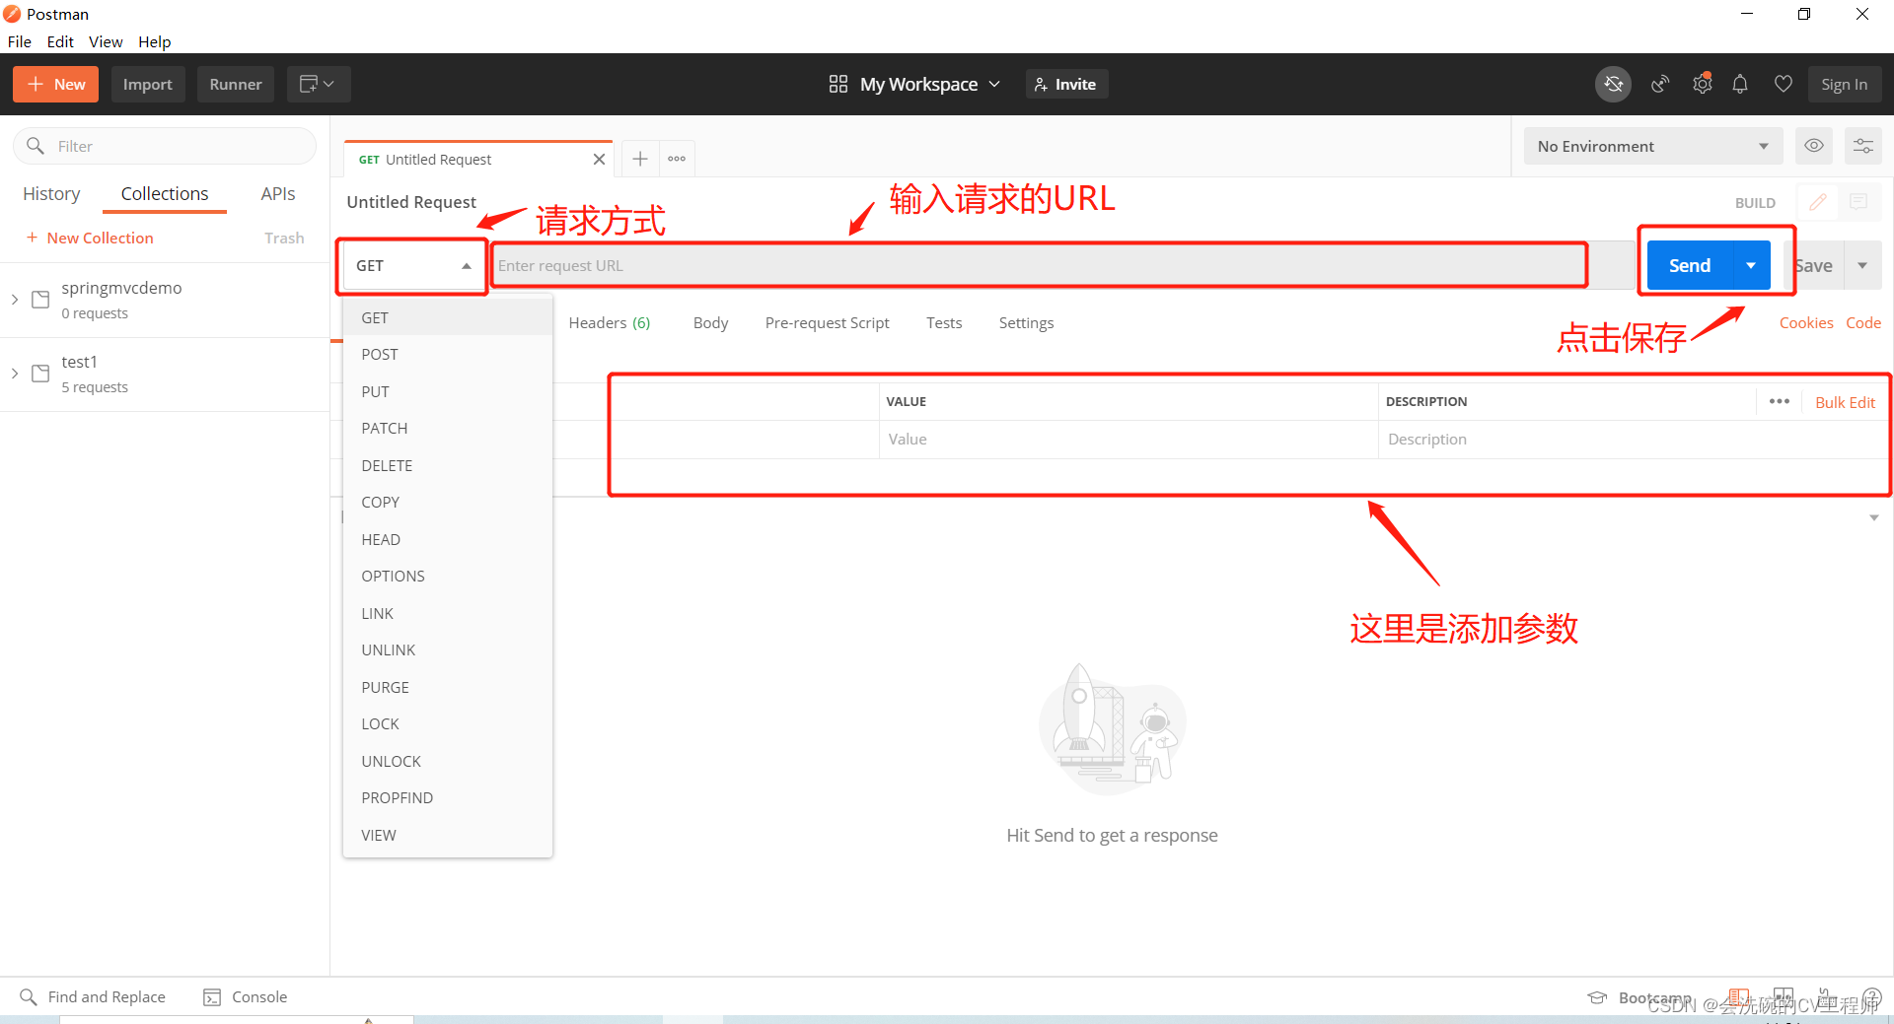
Task: Open the Save As dropdown arrow
Action: (x=1862, y=266)
